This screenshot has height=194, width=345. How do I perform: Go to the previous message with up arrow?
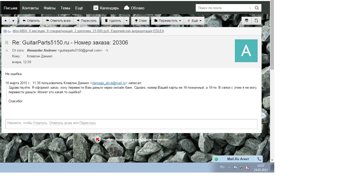pos(6,21)
